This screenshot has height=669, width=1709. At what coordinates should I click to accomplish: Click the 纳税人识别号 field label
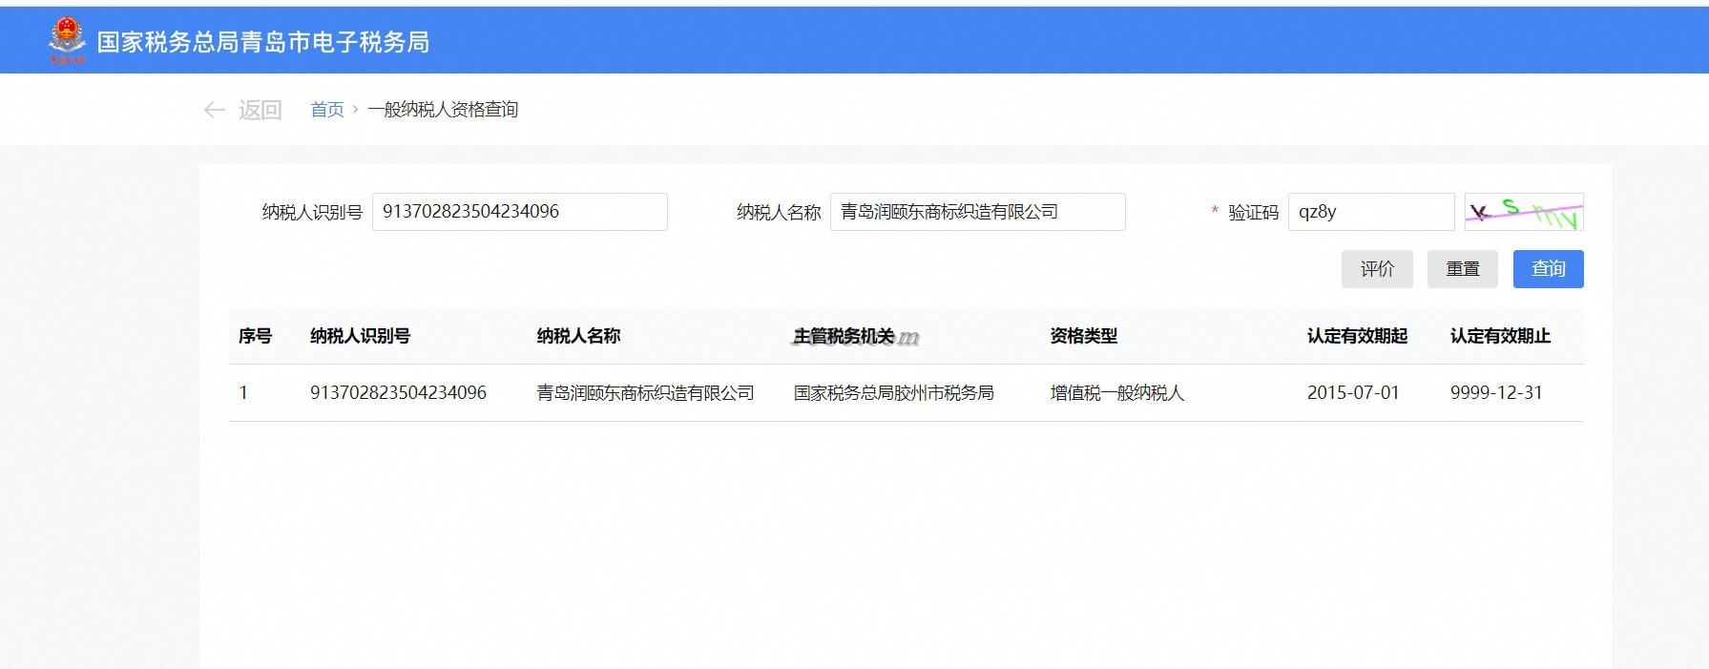(x=313, y=213)
